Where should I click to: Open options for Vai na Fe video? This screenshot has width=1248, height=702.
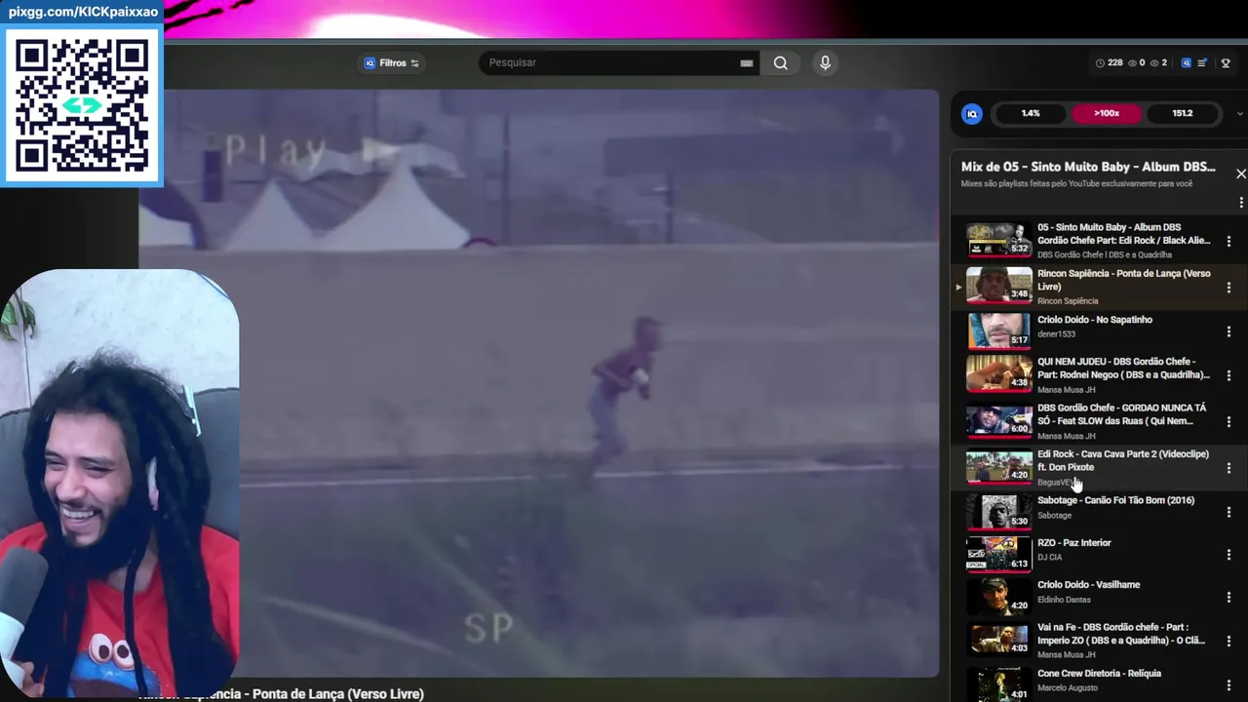coord(1228,641)
